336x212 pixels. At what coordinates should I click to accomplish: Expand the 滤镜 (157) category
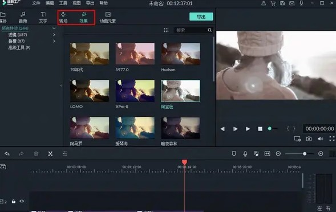(54, 35)
